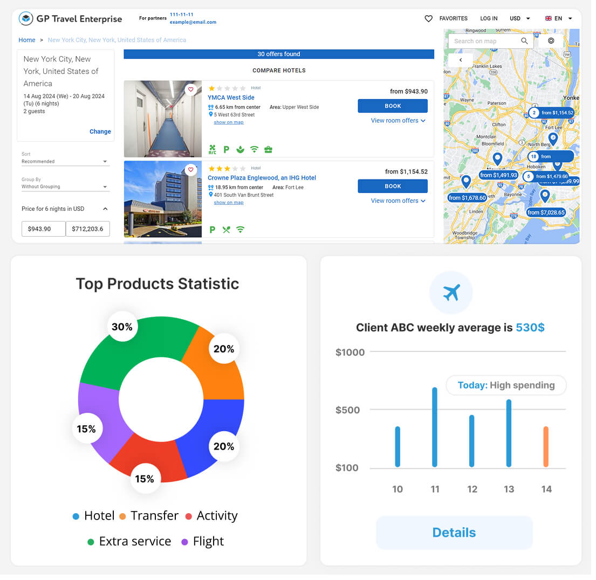Click the restaurant icon for Crowne Plaza
Screen dimensions: 596x580
point(226,230)
